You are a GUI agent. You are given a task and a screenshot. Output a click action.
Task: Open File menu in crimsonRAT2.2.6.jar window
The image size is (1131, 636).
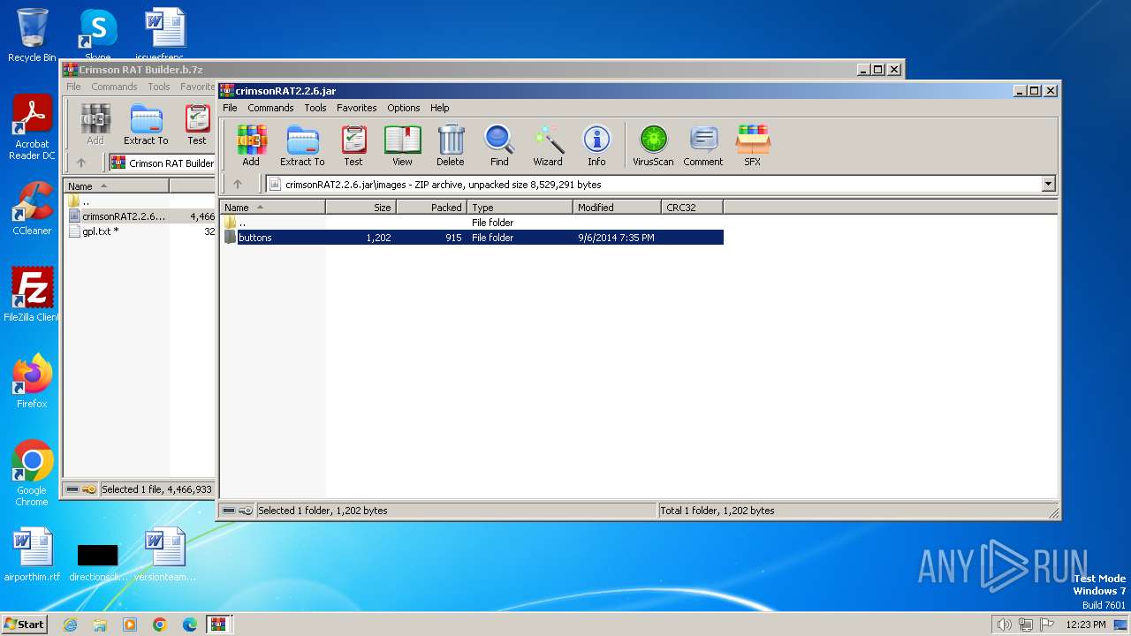[230, 108]
